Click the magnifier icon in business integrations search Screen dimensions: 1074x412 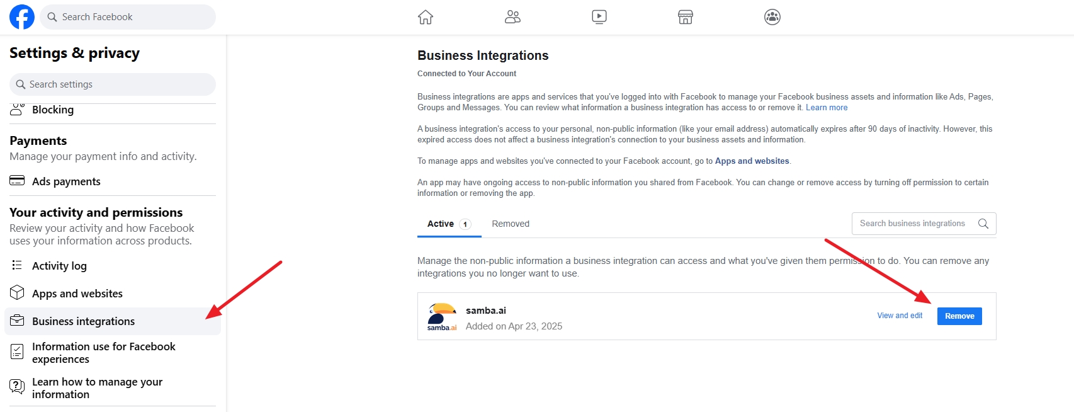tap(983, 224)
